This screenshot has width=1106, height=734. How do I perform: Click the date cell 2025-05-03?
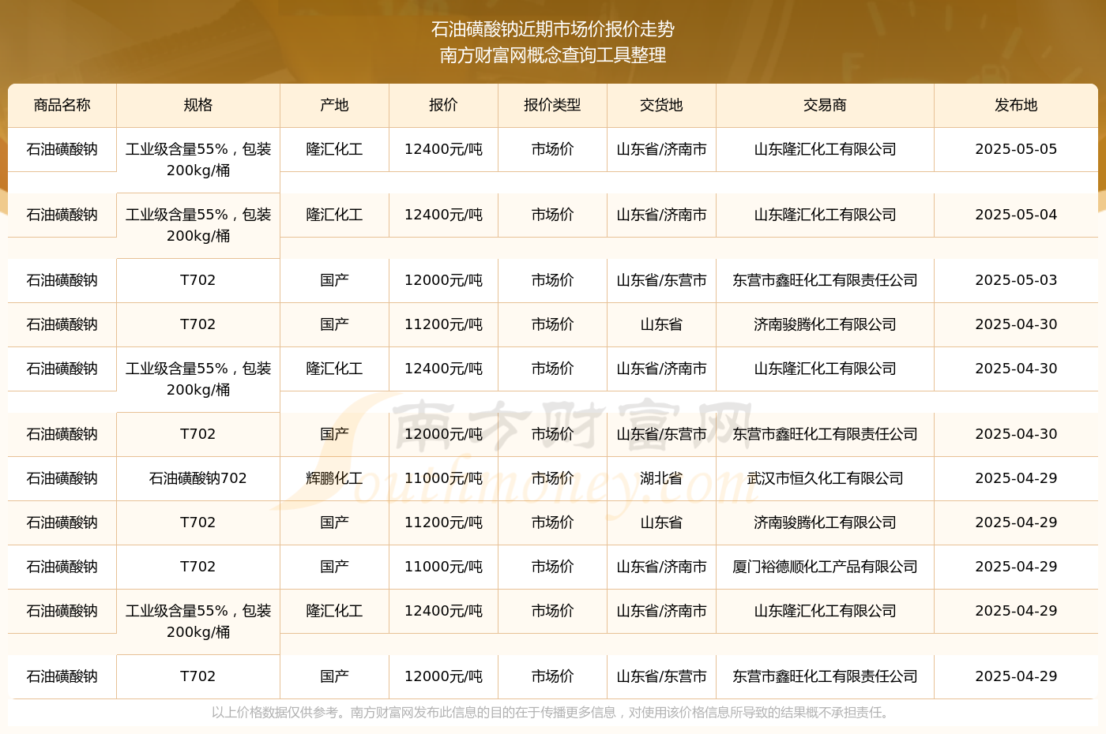[1016, 280]
